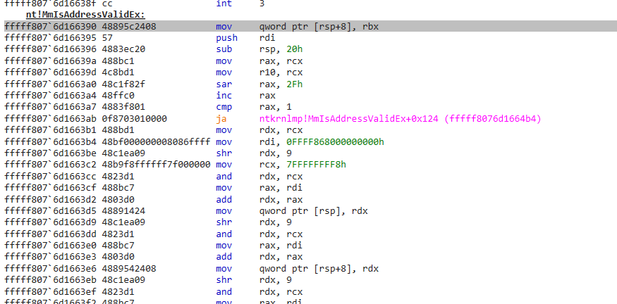Image resolution: width=617 pixels, height=304 pixels.
Task: Click the ja mnemonic in the listing
Action: tap(221, 118)
